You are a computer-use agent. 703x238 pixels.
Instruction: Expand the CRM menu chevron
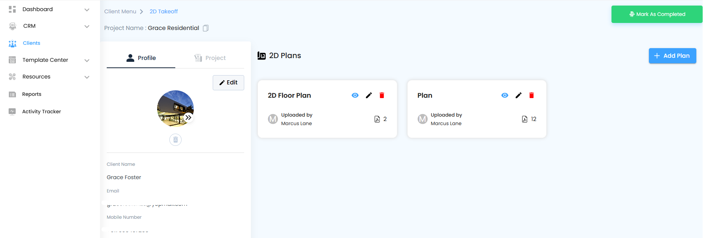(87, 26)
